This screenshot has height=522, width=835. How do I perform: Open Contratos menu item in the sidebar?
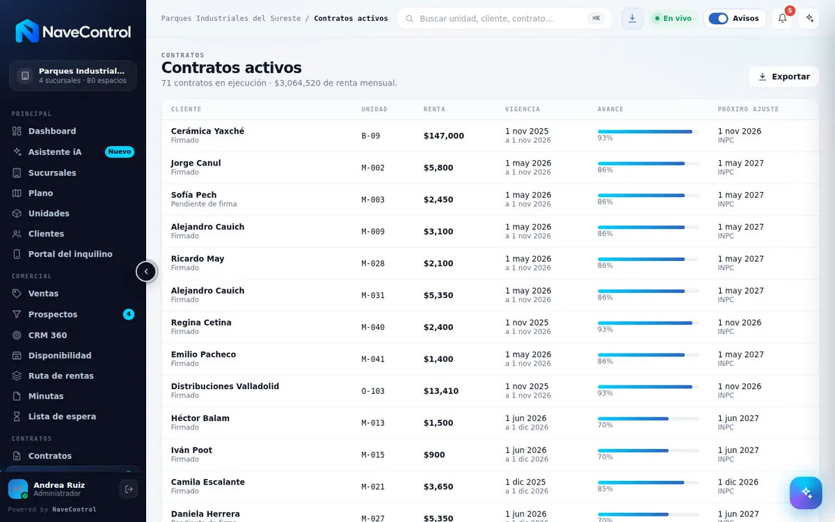[73, 456]
